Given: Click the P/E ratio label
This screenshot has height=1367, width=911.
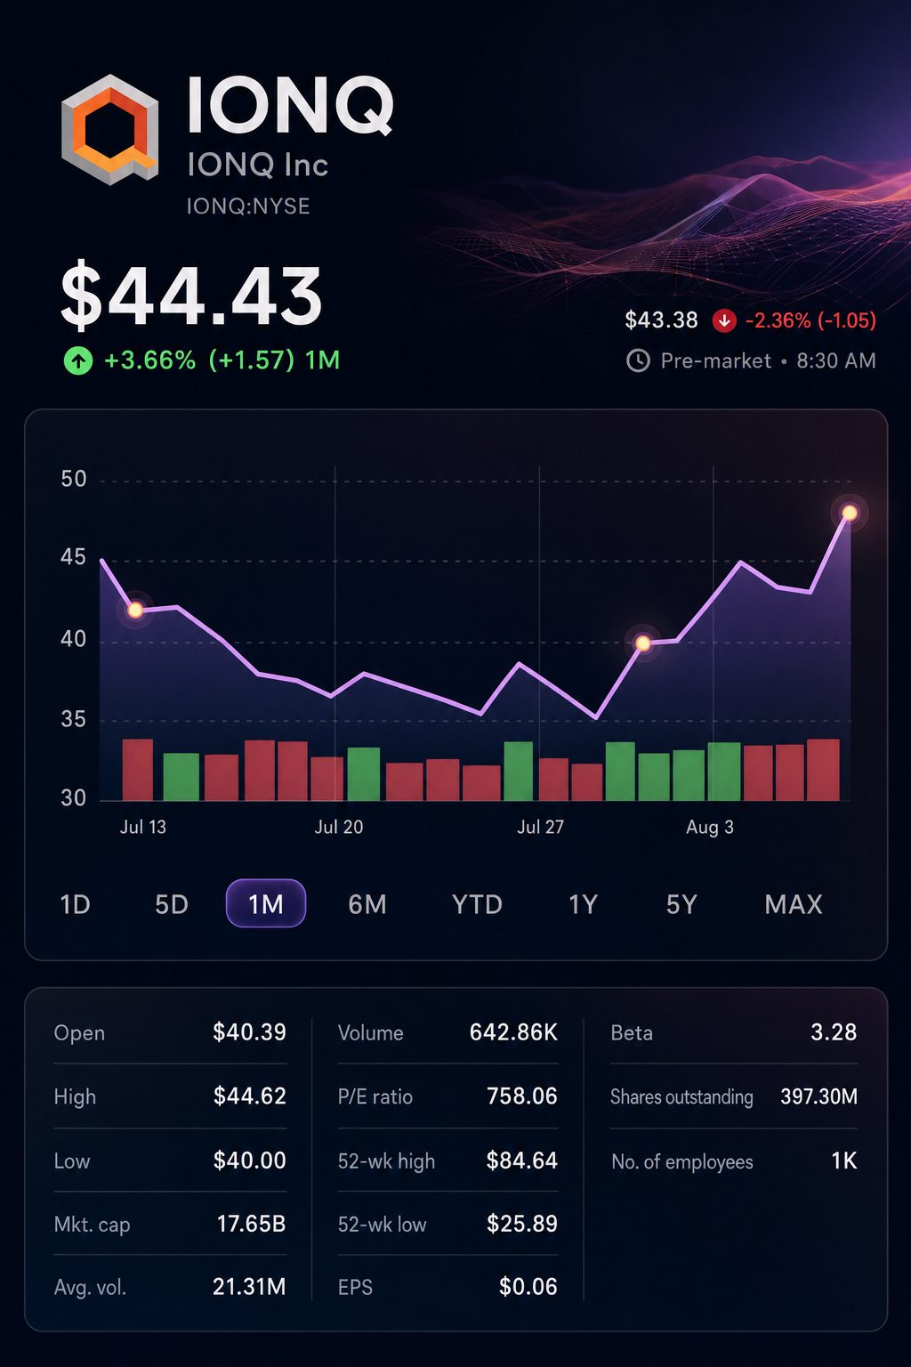Looking at the screenshot, I should pyautogui.click(x=375, y=1096).
